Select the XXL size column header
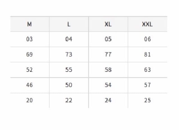Screen dimensions: 179x136 [x=148, y=24]
